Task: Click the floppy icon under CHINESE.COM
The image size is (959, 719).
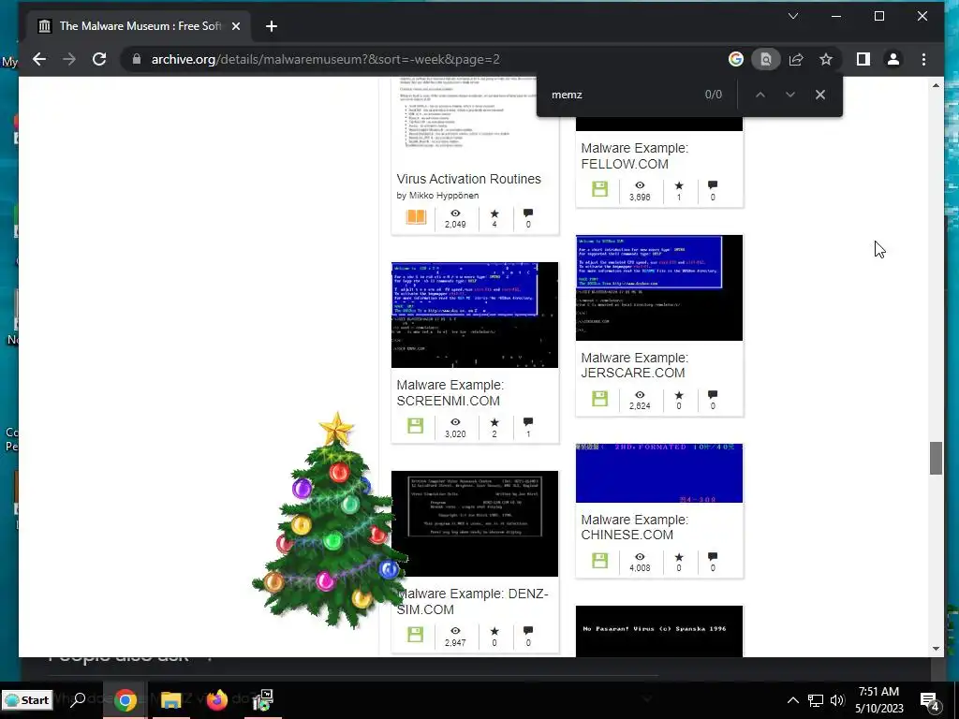Action: (x=600, y=561)
